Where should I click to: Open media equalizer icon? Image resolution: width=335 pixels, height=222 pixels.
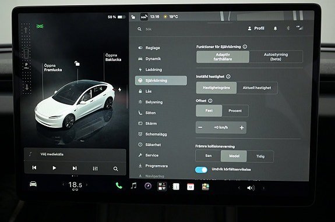(95, 169)
